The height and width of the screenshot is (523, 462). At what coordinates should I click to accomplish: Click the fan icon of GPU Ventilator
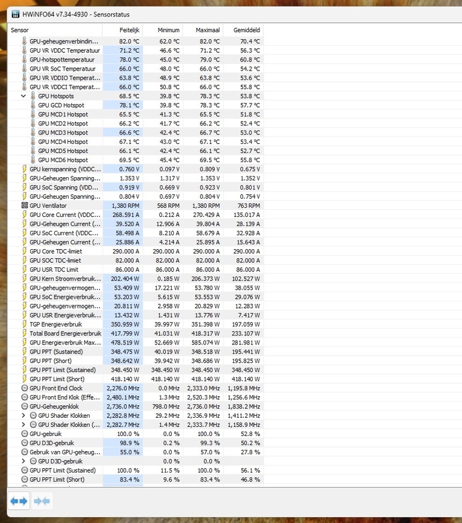pos(24,205)
